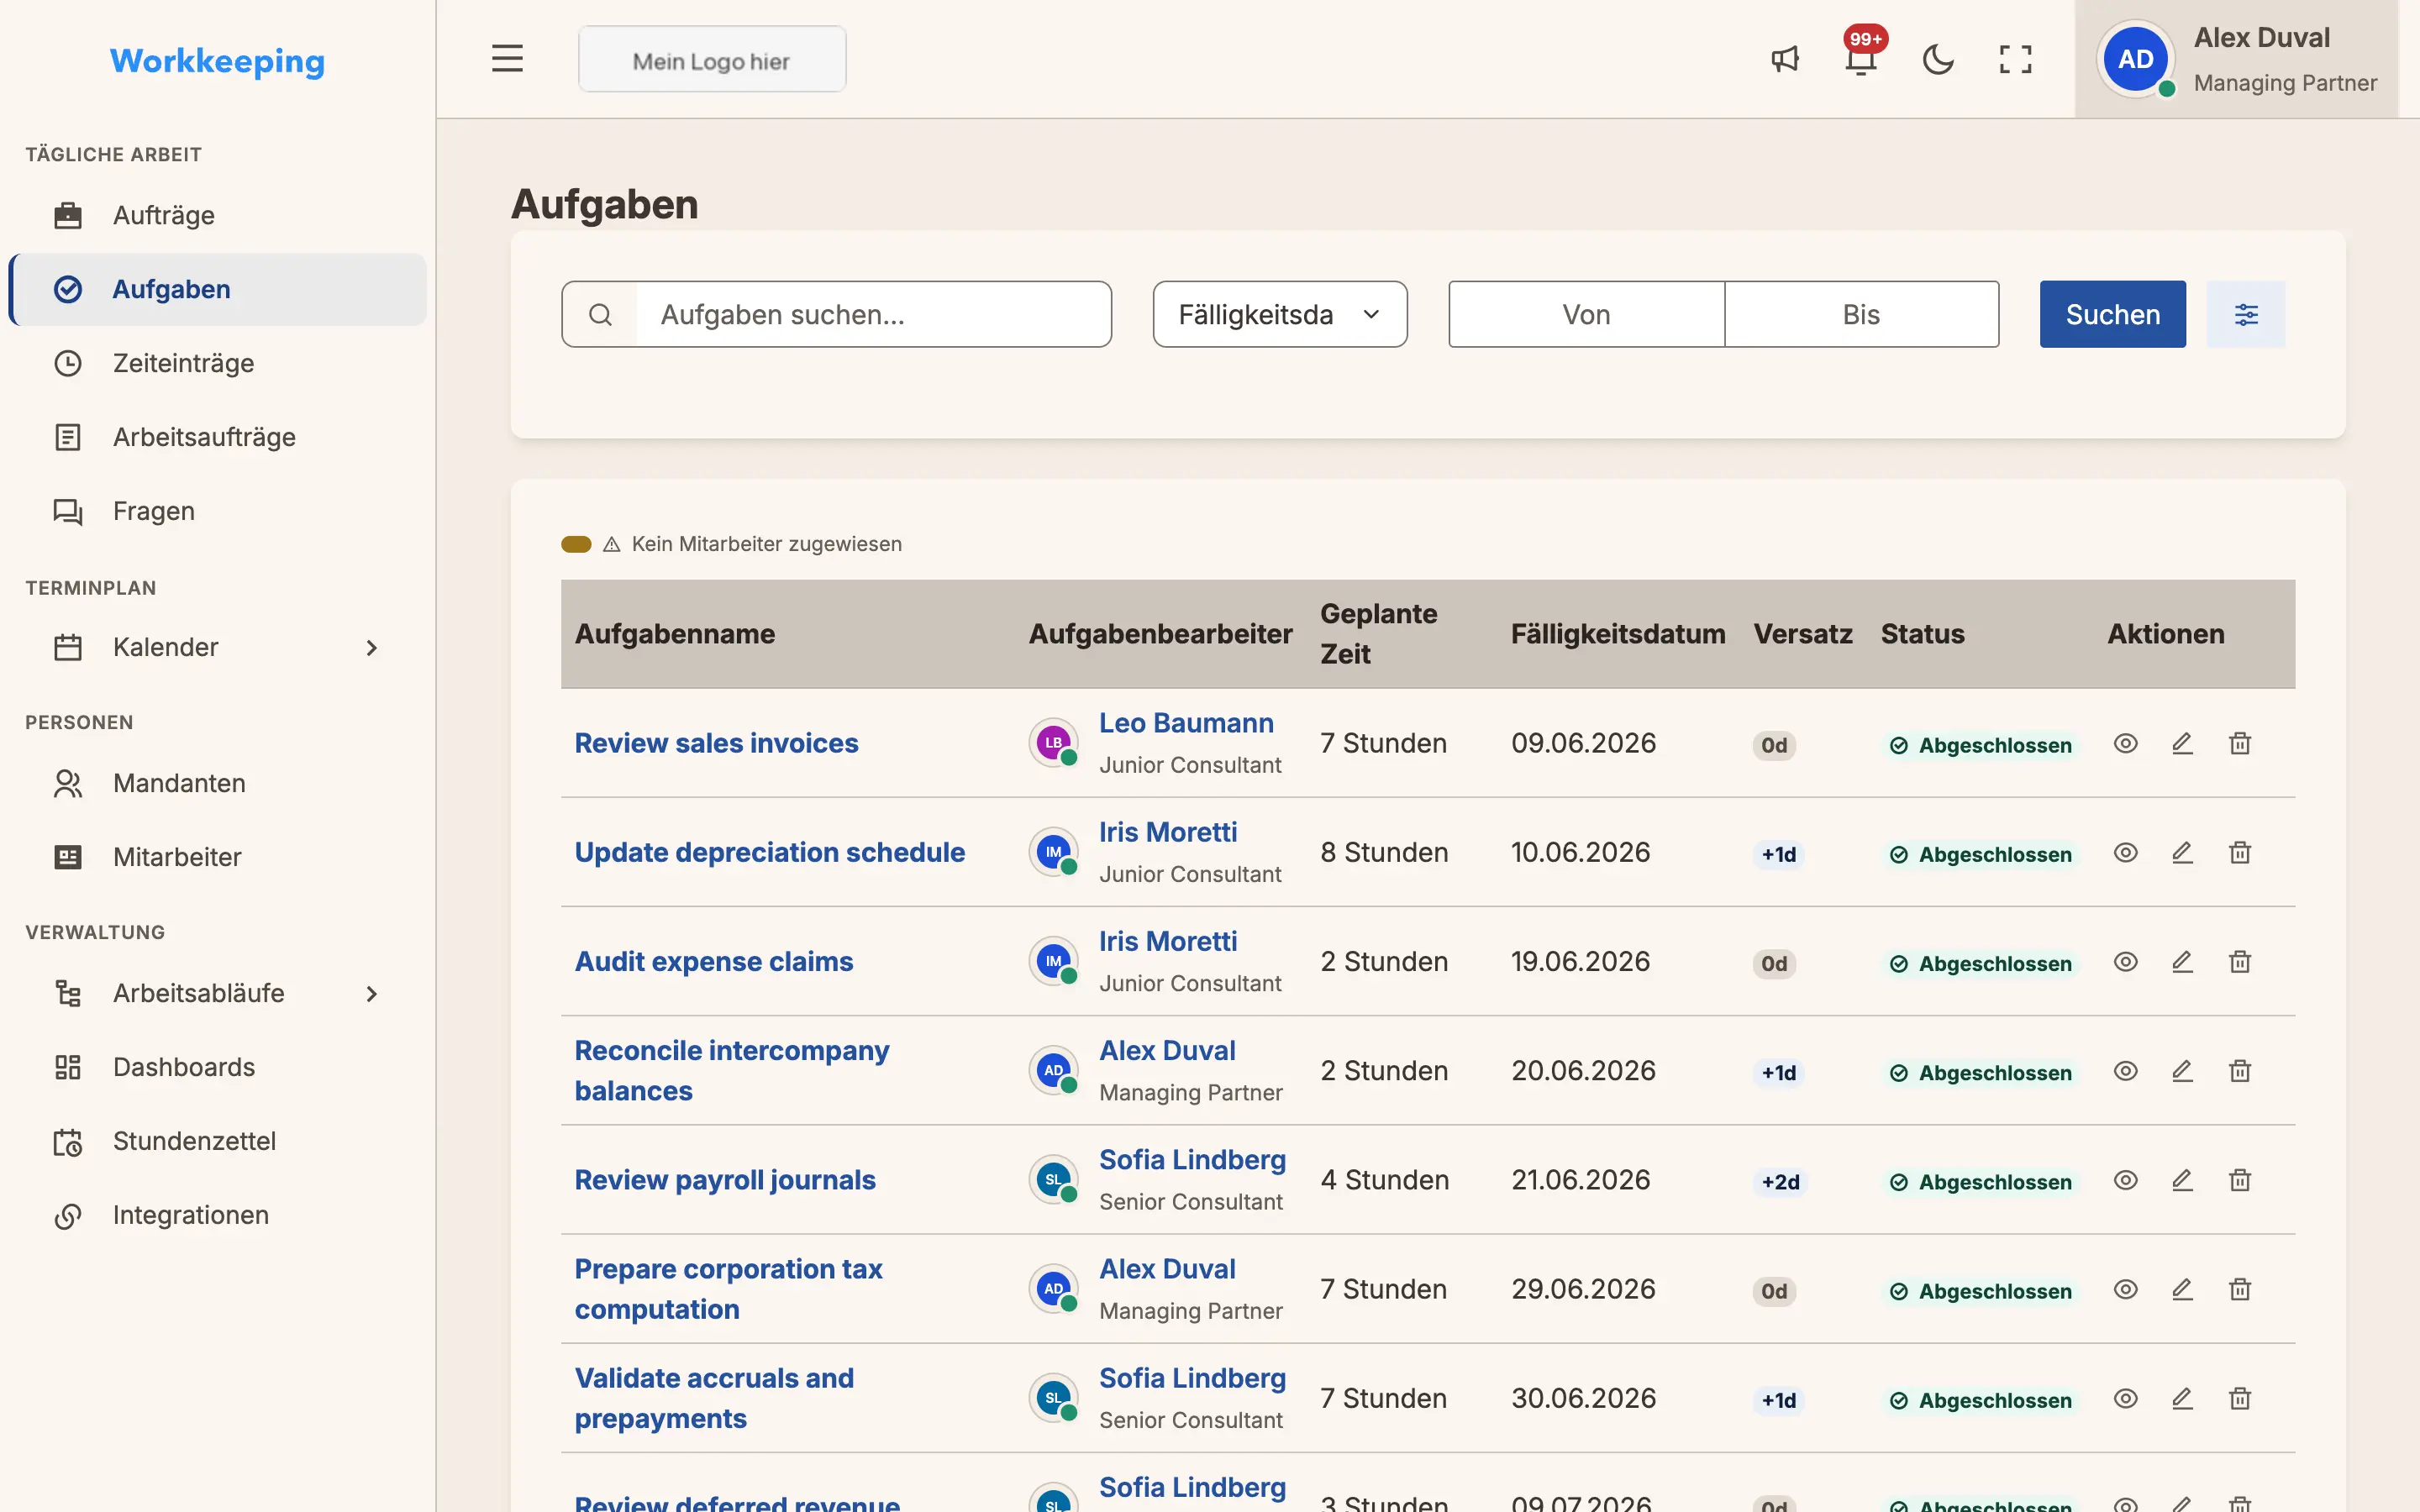Click the +2d offset badge for payroll journals

(x=1780, y=1181)
